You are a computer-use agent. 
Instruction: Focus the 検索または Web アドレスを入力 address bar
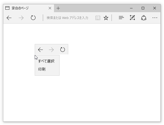point(67,18)
